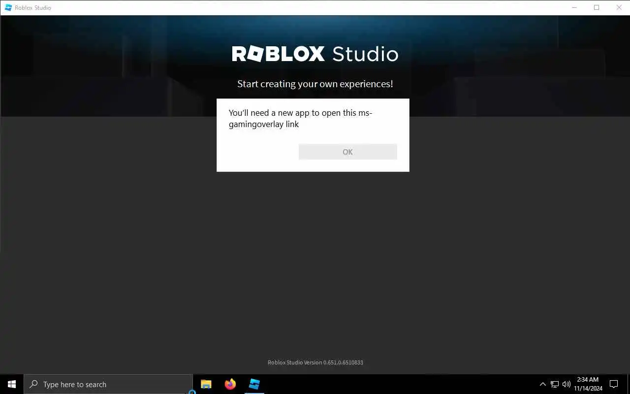This screenshot has width=630, height=394.
Task: Click the "You'll need a new app" message
Action: (300, 118)
